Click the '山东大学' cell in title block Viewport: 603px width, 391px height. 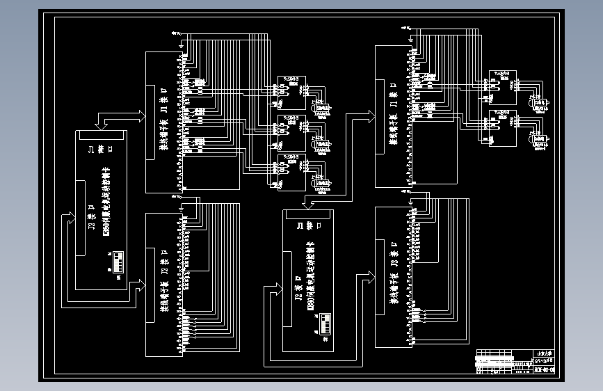point(544,353)
